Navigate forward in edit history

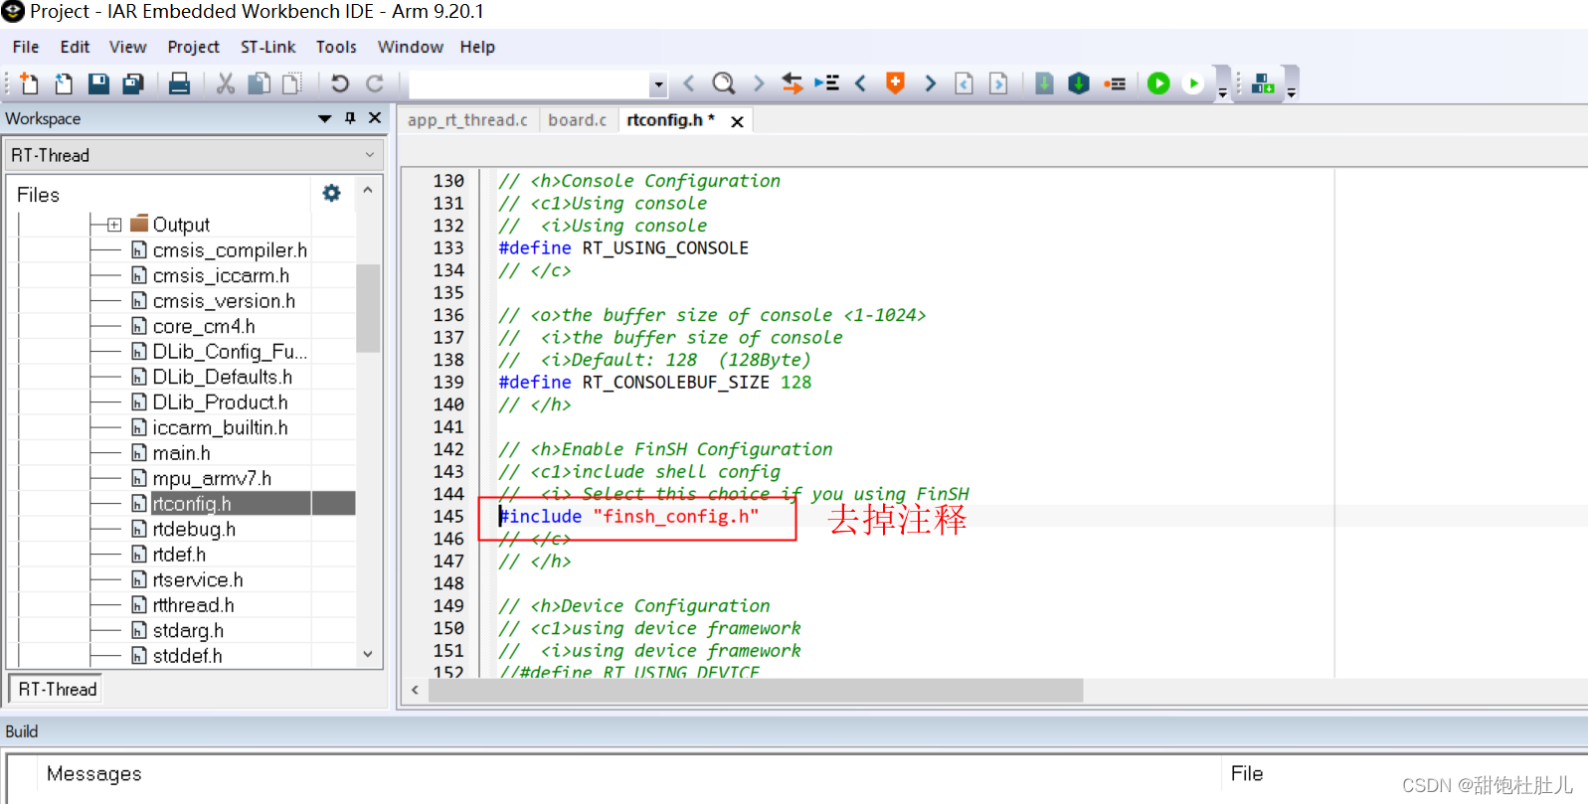tap(998, 83)
